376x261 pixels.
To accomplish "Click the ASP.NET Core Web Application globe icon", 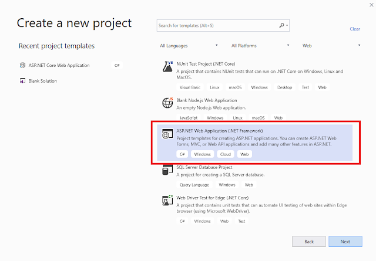I will point(22,65).
